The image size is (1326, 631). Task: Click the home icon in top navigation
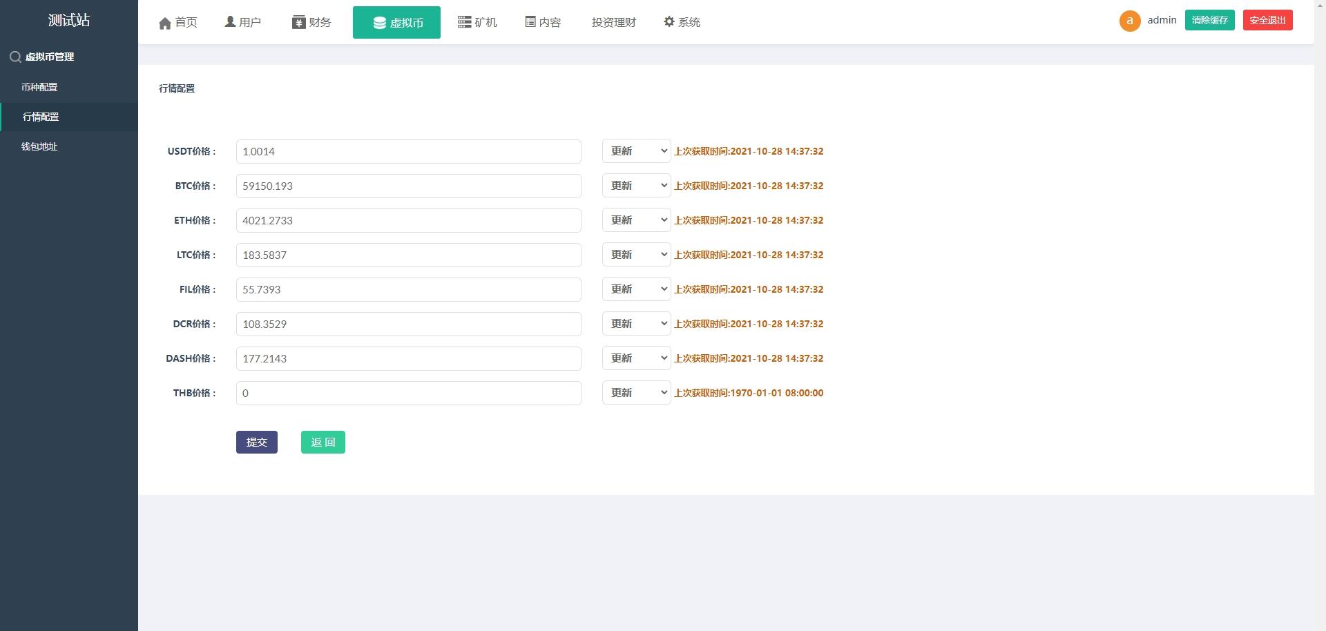pos(165,23)
